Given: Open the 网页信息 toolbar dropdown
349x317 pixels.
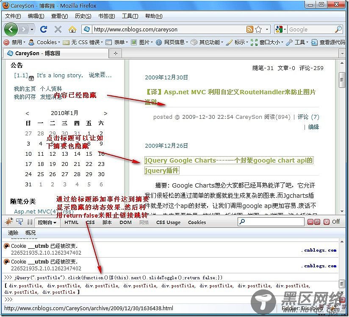Looking at the screenshot, I should coord(172,42).
